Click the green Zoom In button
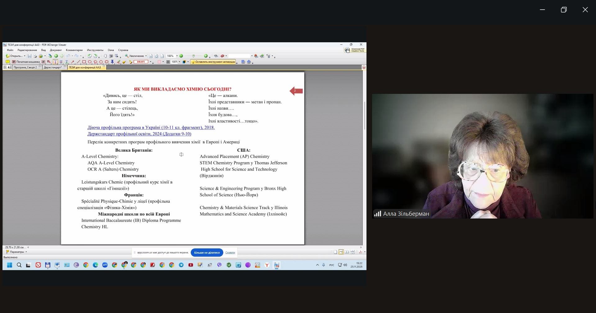 (x=206, y=56)
